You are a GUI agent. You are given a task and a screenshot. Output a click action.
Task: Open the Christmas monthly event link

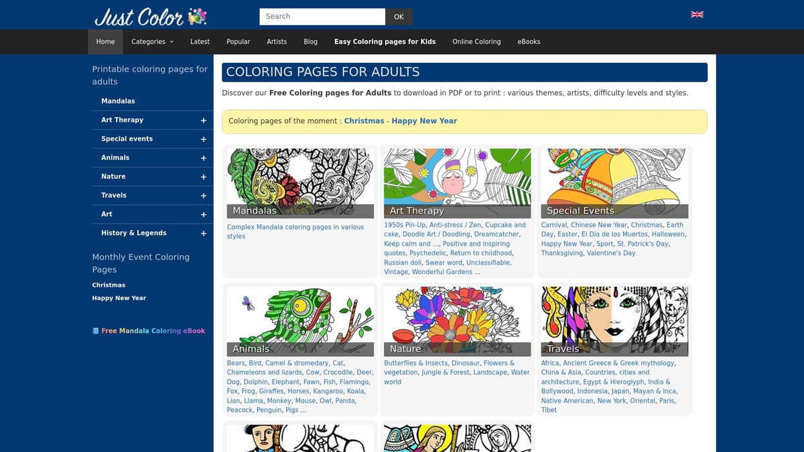coord(108,285)
